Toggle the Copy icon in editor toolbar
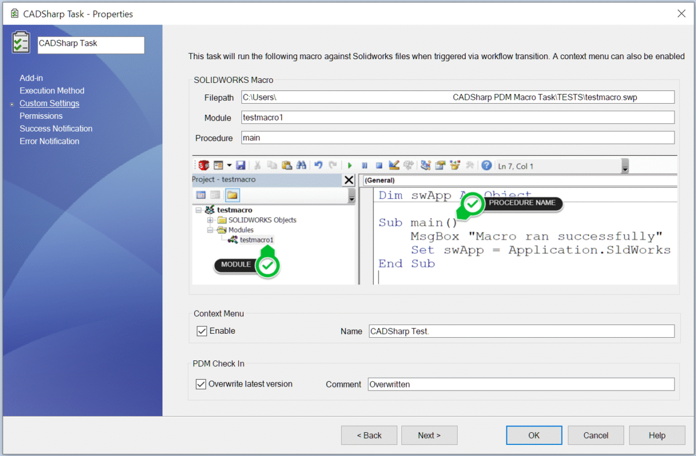 272,166
